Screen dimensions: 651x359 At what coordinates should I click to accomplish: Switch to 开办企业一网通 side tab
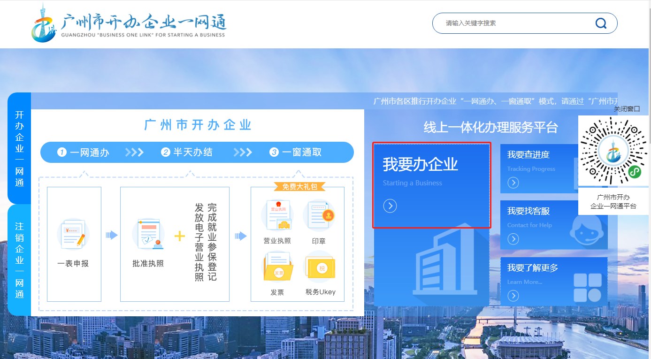click(19, 148)
